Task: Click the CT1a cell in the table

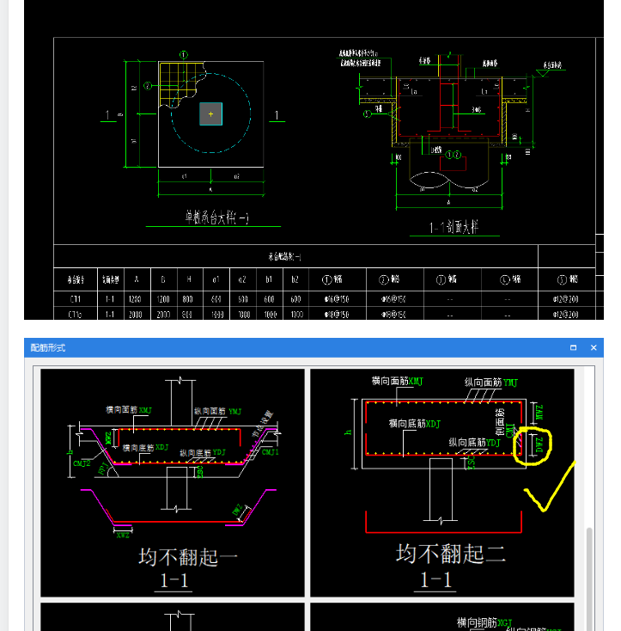Action: click(76, 315)
